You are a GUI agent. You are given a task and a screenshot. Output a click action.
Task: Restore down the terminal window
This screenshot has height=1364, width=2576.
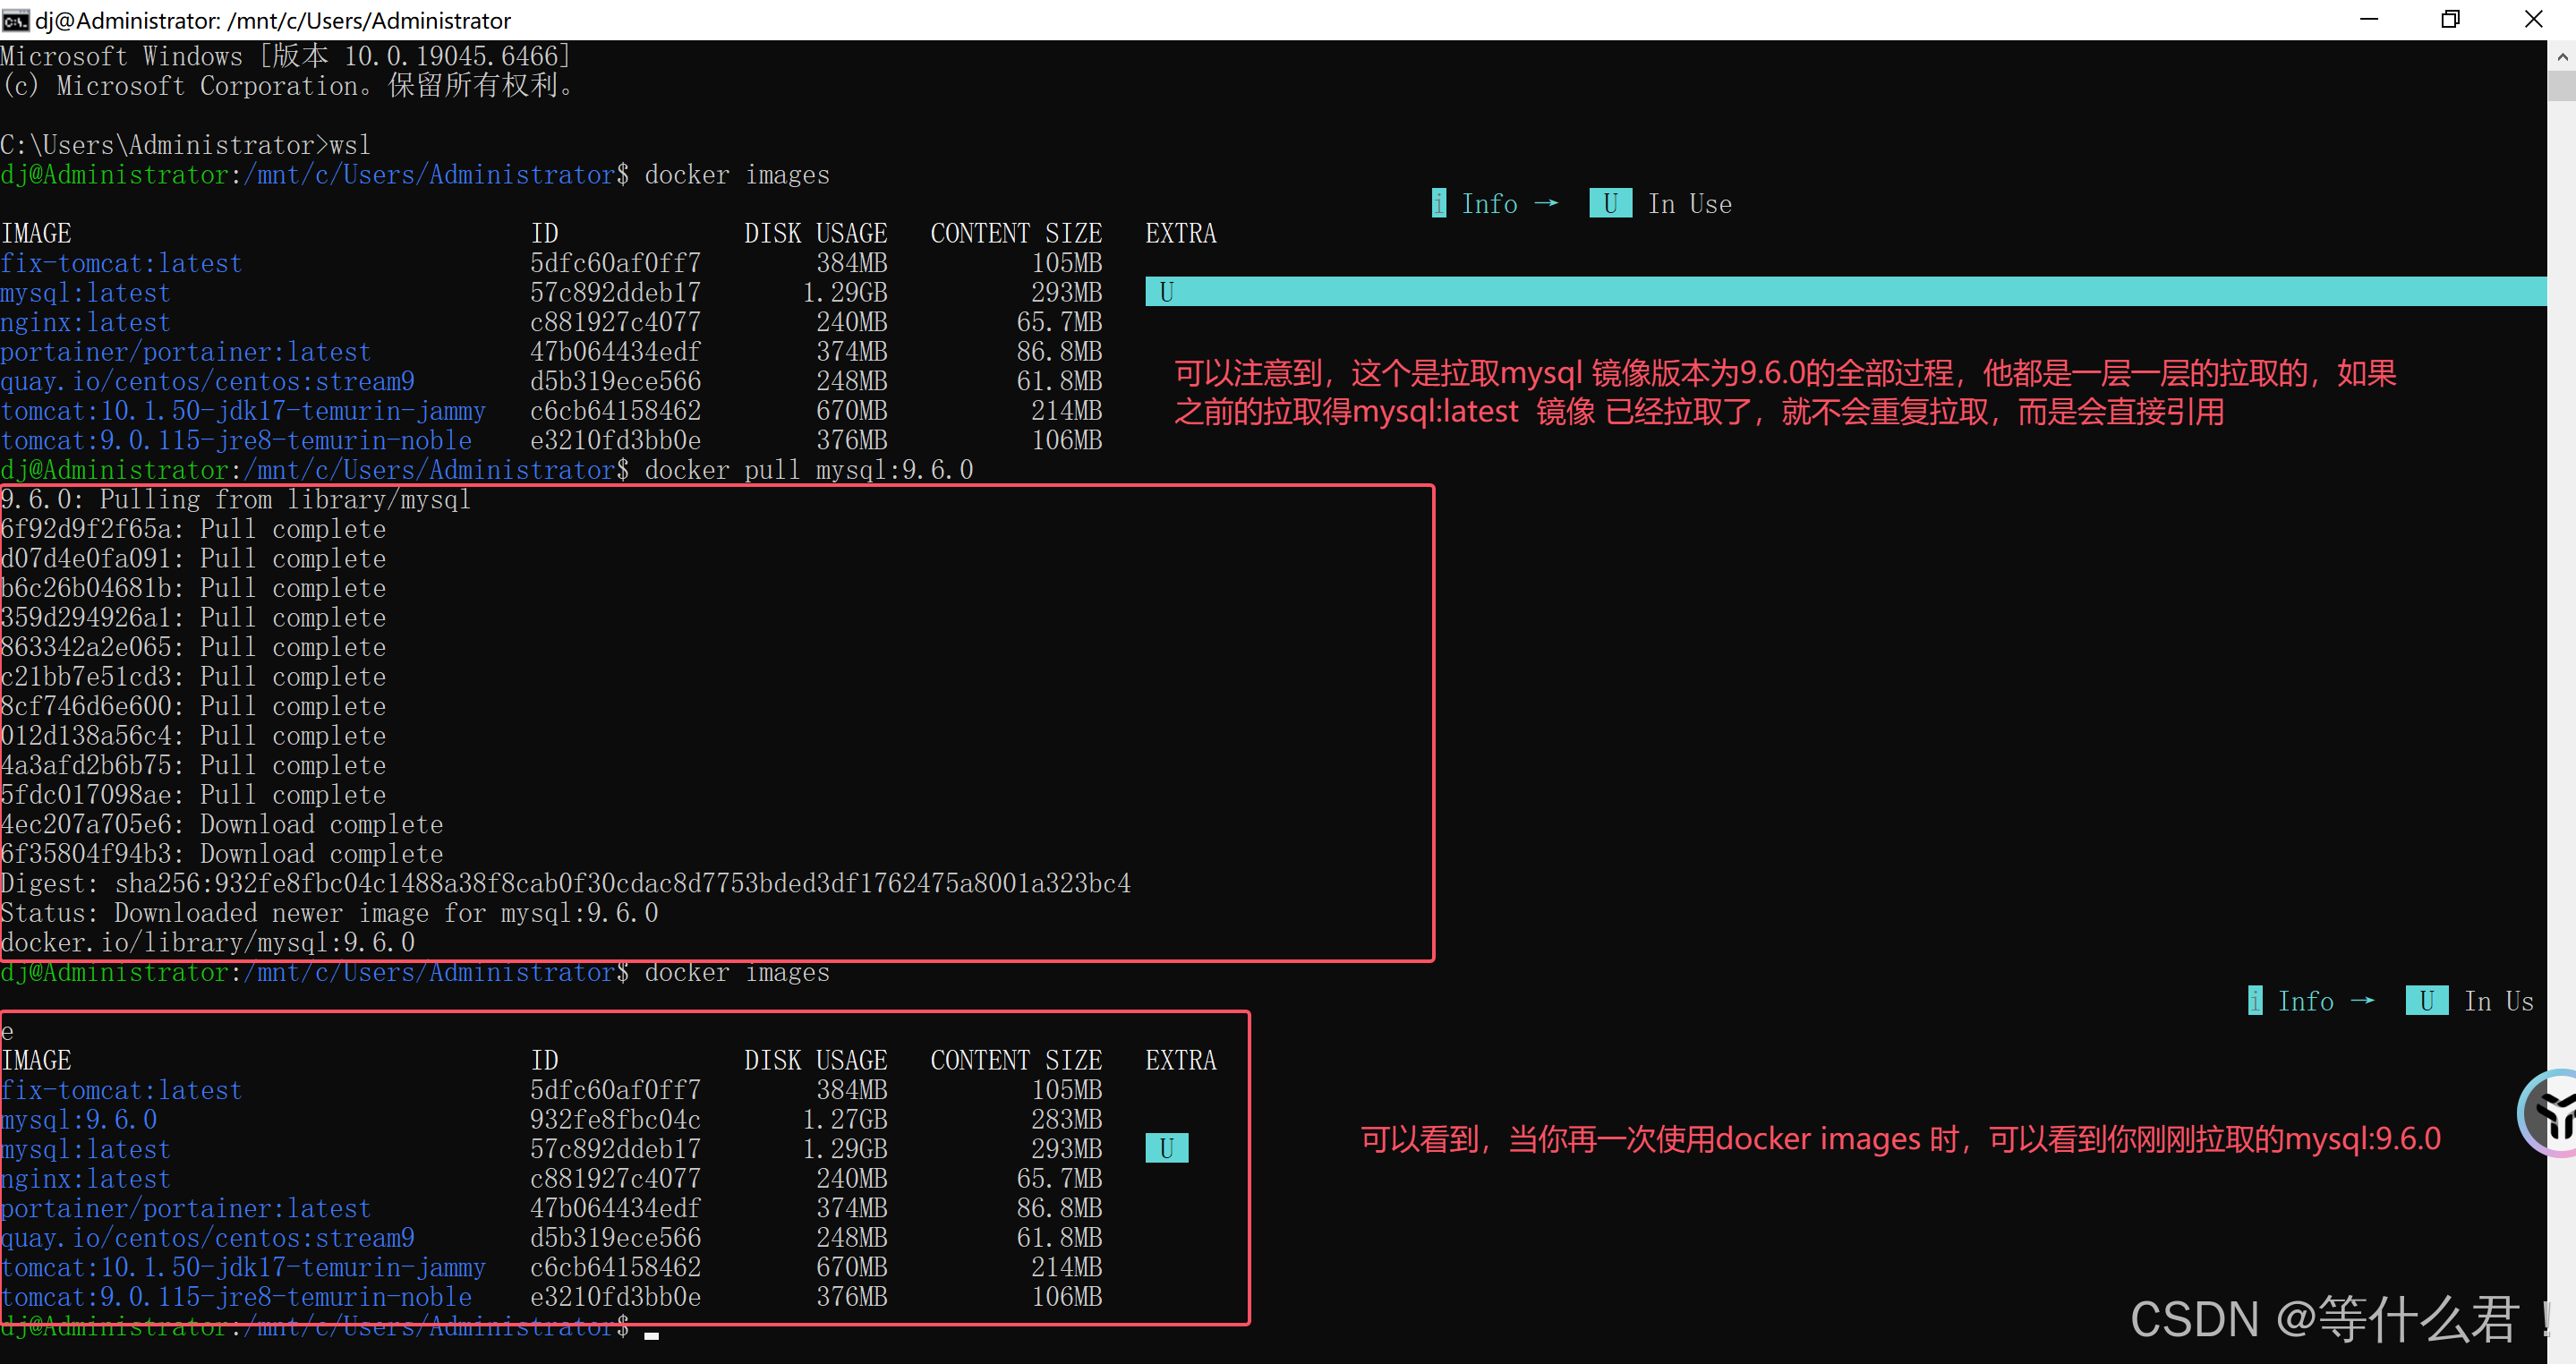pyautogui.click(x=2450, y=20)
